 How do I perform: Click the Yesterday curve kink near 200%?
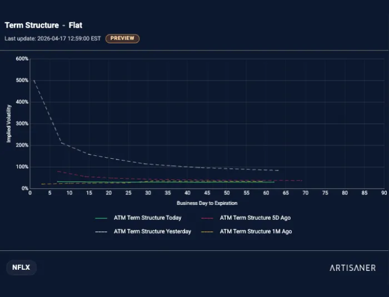(61, 143)
